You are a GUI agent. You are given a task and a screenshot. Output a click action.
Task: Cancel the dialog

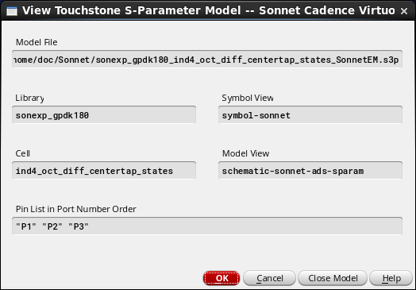270,278
